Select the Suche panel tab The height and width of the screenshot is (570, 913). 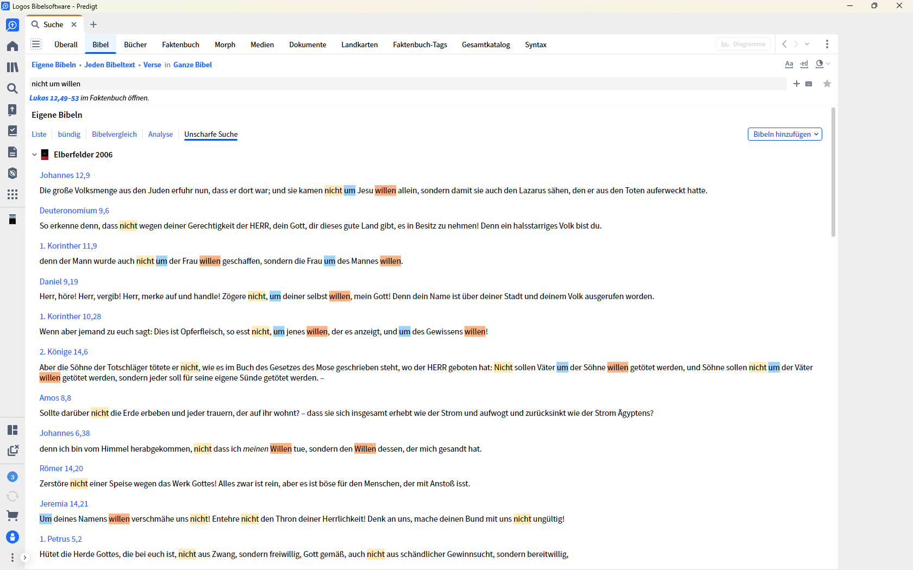tap(53, 24)
